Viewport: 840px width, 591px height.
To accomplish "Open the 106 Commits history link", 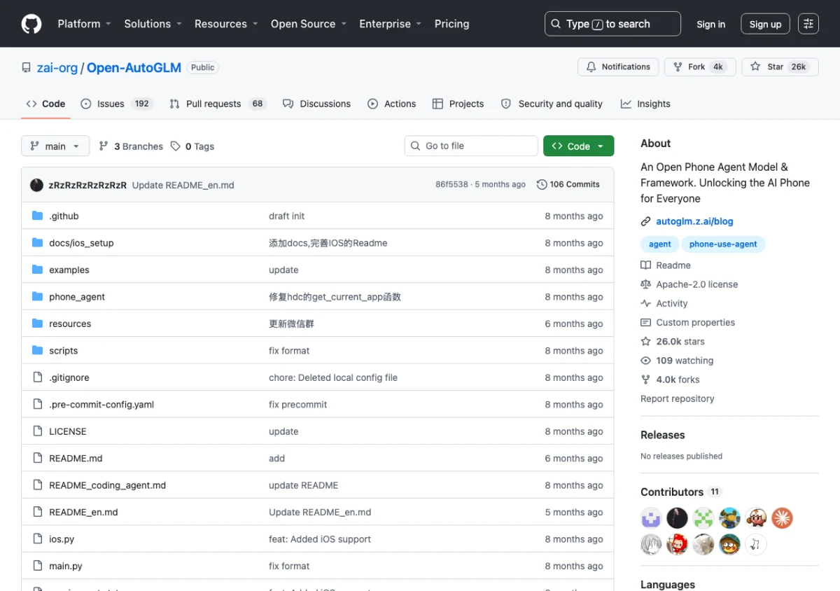I will 568,185.
